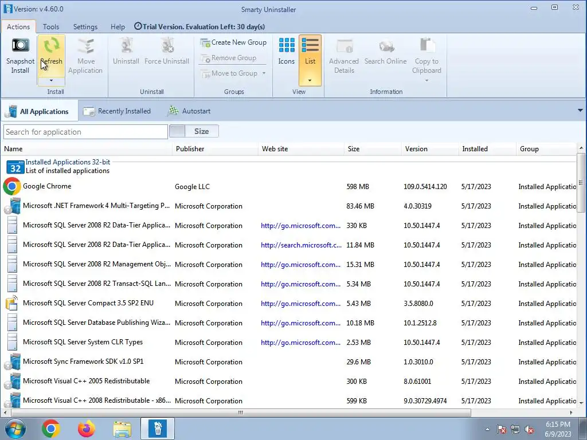The image size is (587, 440).
Task: Click the Visual C++ 2005 Redistributable icon
Action: (12, 381)
